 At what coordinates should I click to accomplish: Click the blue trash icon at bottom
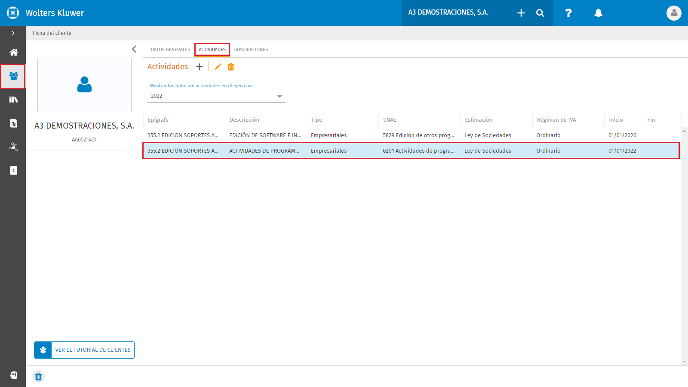tap(38, 377)
